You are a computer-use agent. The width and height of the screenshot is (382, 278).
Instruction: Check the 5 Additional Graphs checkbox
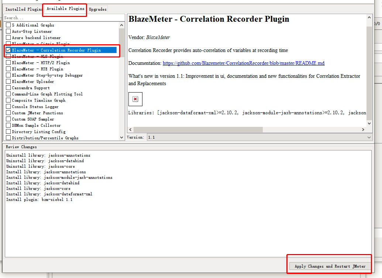[x=8, y=25]
